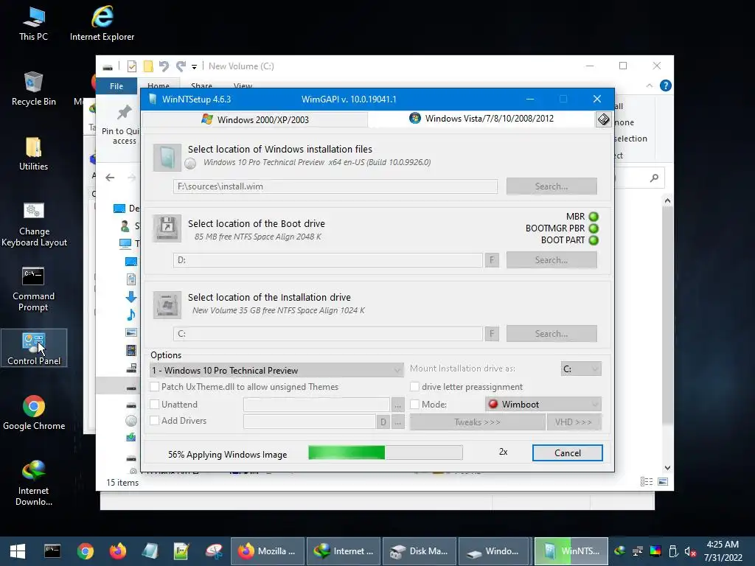
Task: Click the taskbar volume muted icon
Action: click(690, 551)
